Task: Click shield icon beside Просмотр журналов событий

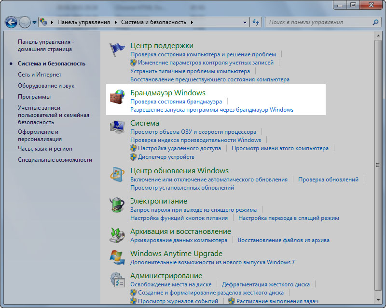Action: point(133,301)
